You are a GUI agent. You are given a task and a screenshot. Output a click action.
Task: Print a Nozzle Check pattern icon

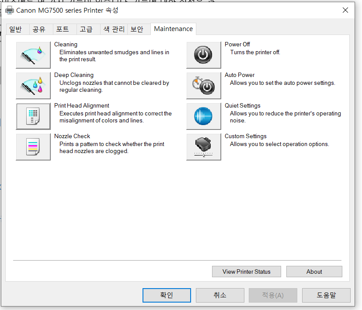[33, 147]
